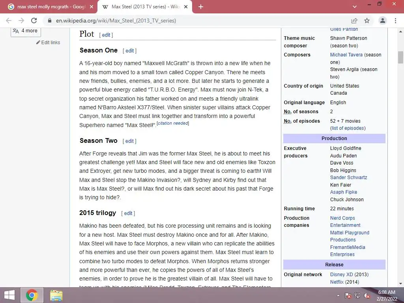Viewport: 404px width, 303px height.
Task: Share this page via share icon
Action: pos(354,21)
